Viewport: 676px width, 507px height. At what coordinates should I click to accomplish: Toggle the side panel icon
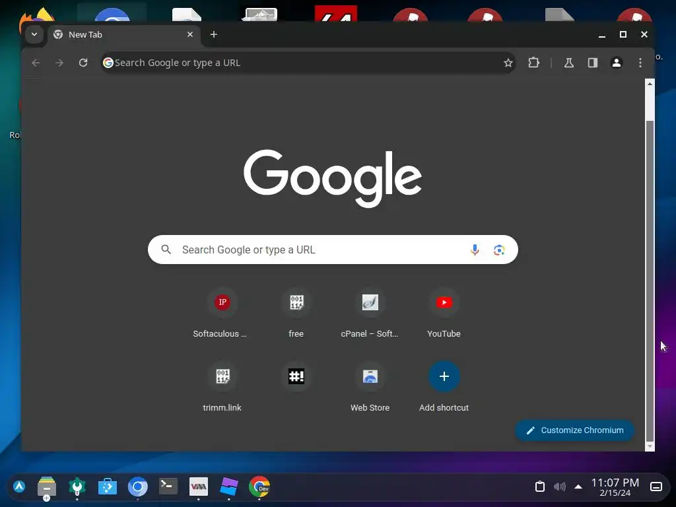coord(593,63)
